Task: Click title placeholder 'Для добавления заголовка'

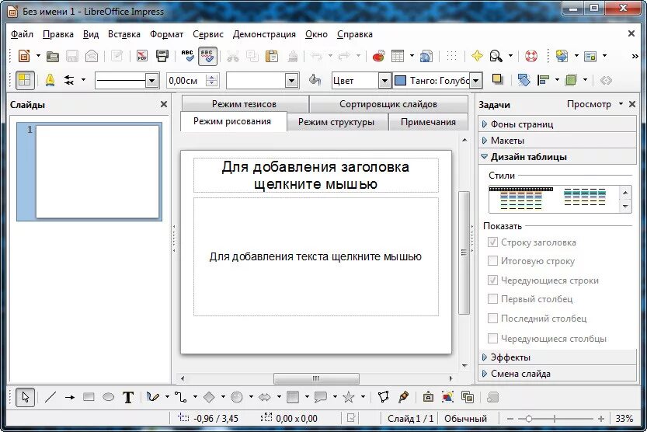Action: (315, 175)
